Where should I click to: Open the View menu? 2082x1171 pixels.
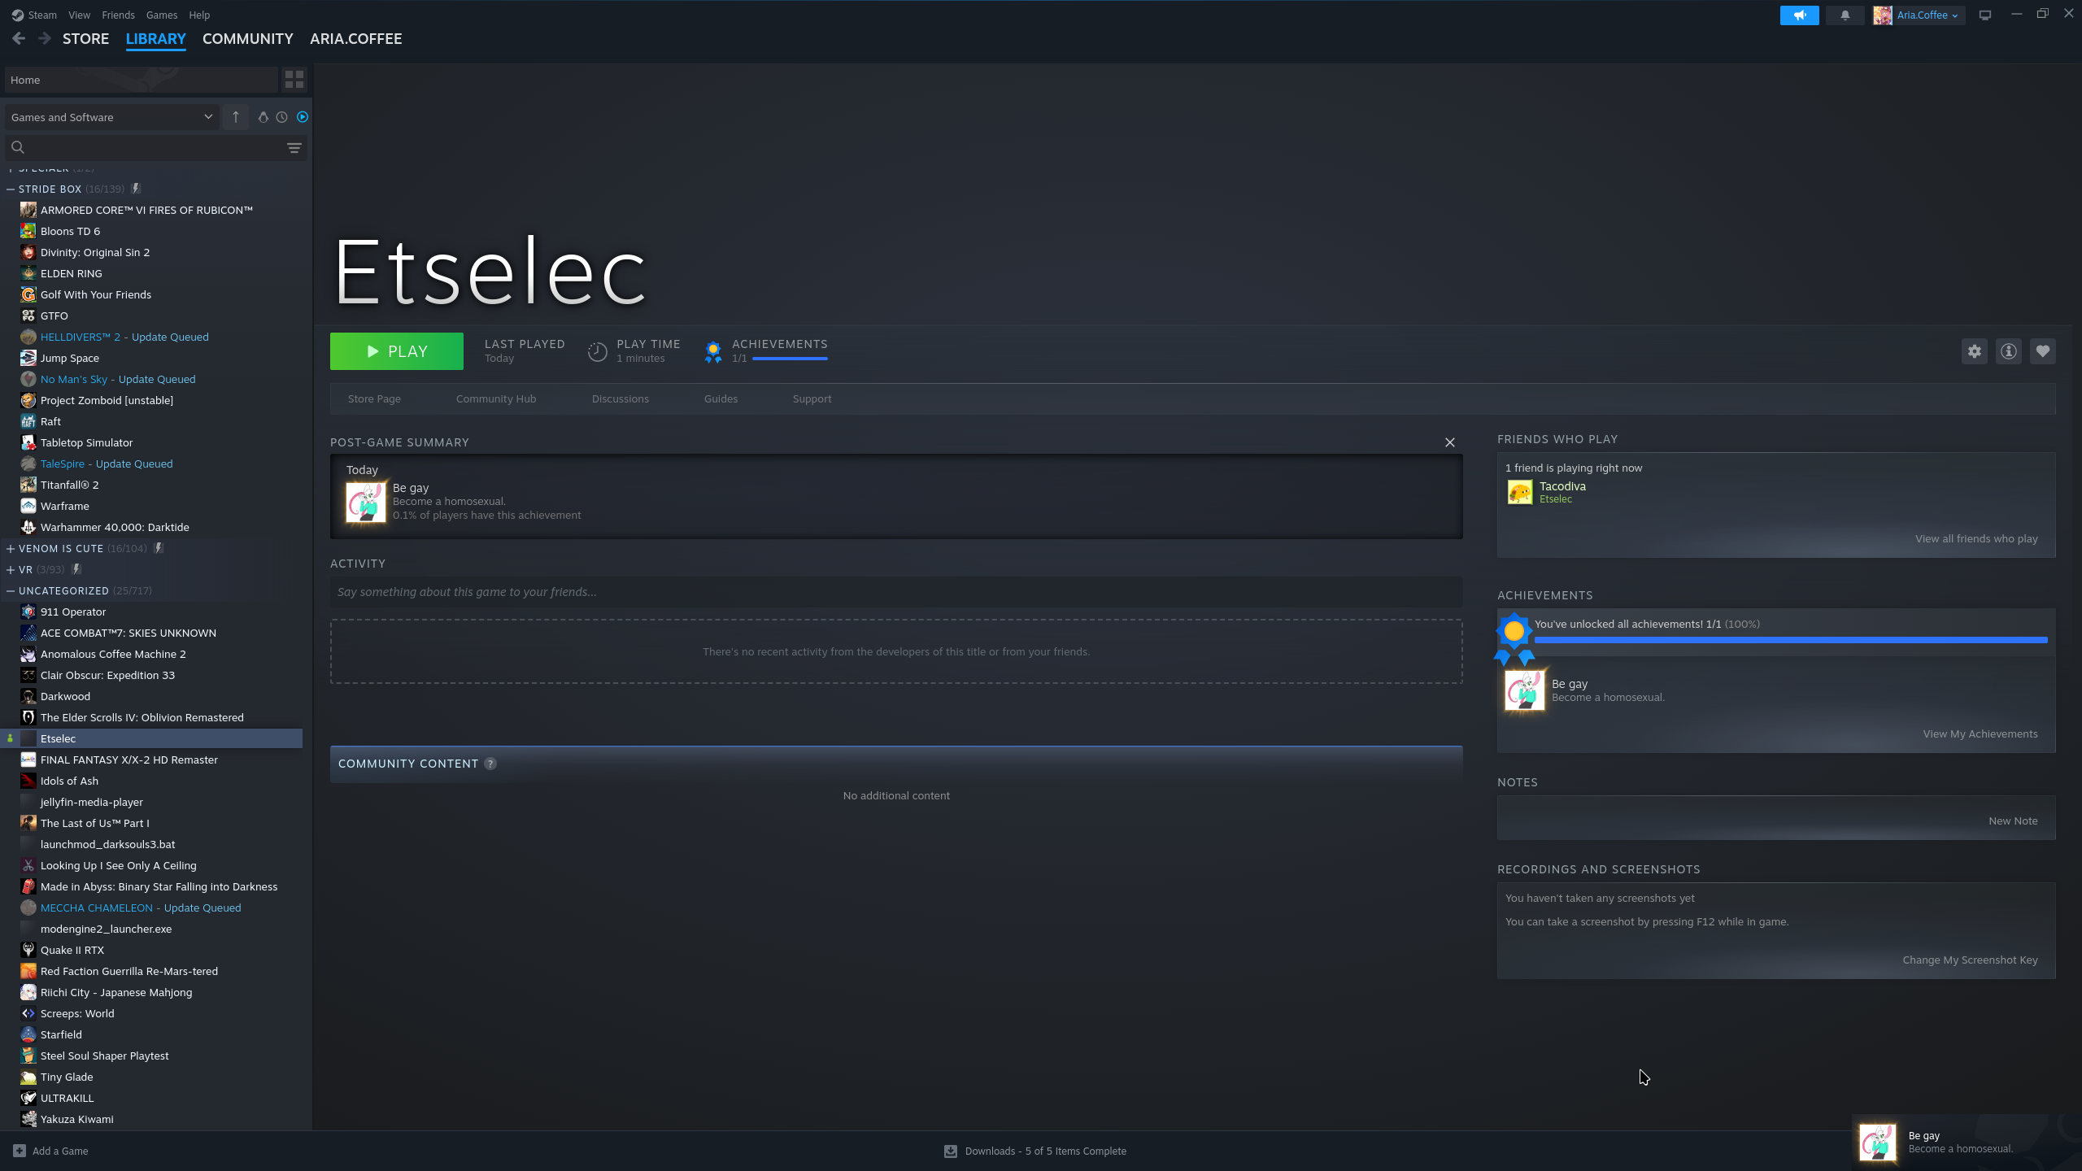79,15
